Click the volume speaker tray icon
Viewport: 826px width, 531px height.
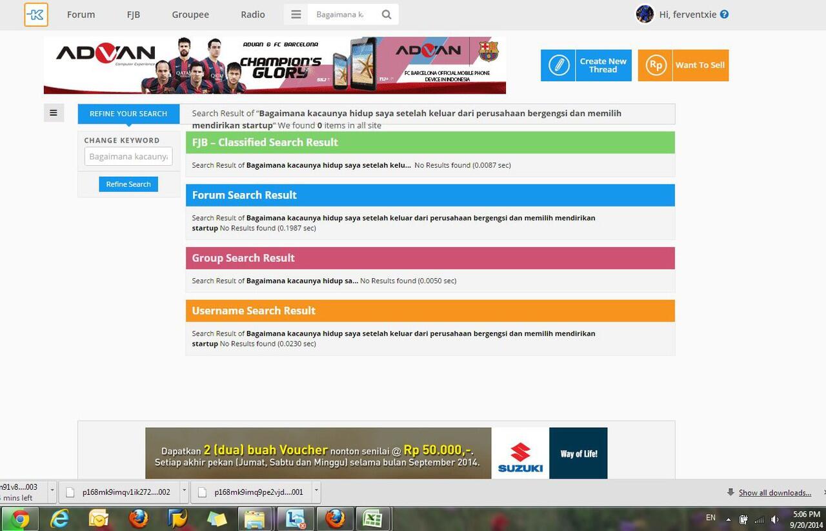[x=775, y=519]
